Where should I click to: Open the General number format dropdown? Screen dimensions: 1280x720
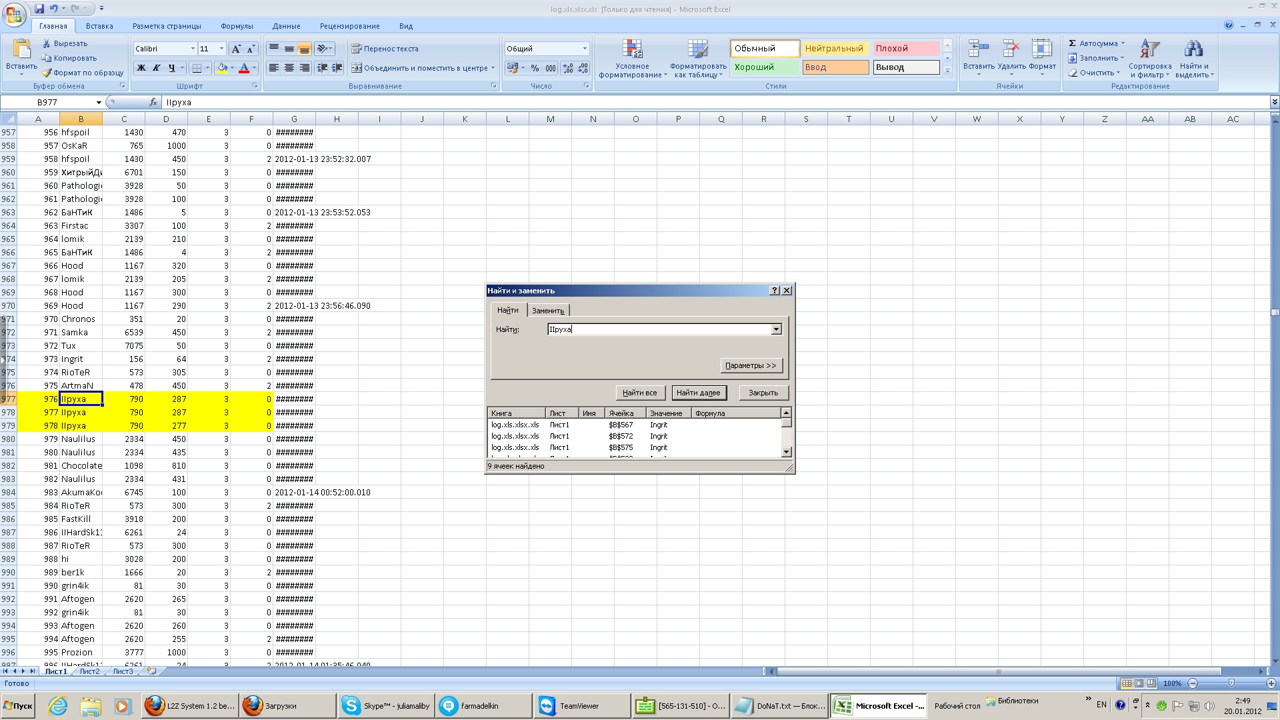pyautogui.click(x=585, y=49)
